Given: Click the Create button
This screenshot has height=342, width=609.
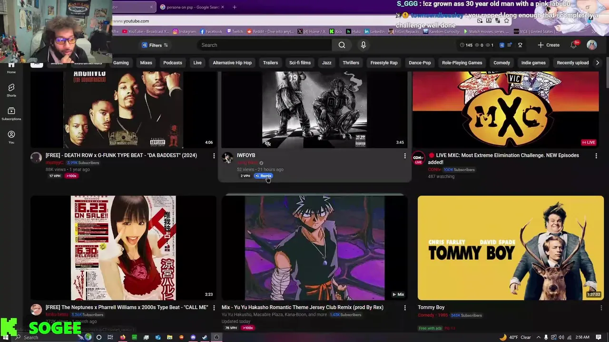Looking at the screenshot, I should [549, 45].
